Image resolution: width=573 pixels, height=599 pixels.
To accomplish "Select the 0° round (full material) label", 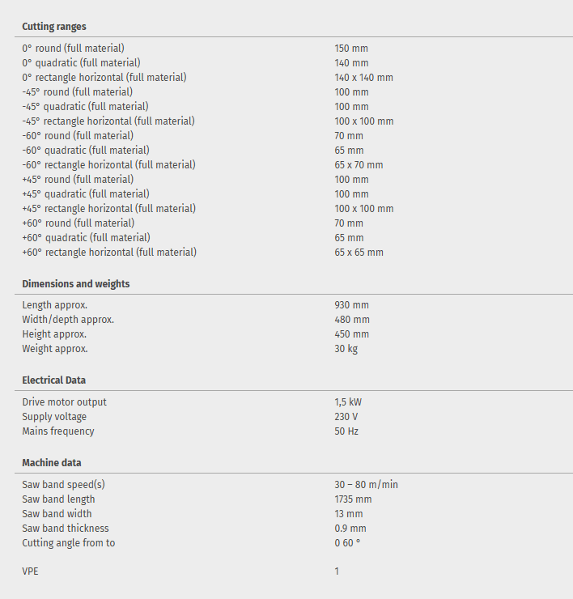I will coord(74,49).
